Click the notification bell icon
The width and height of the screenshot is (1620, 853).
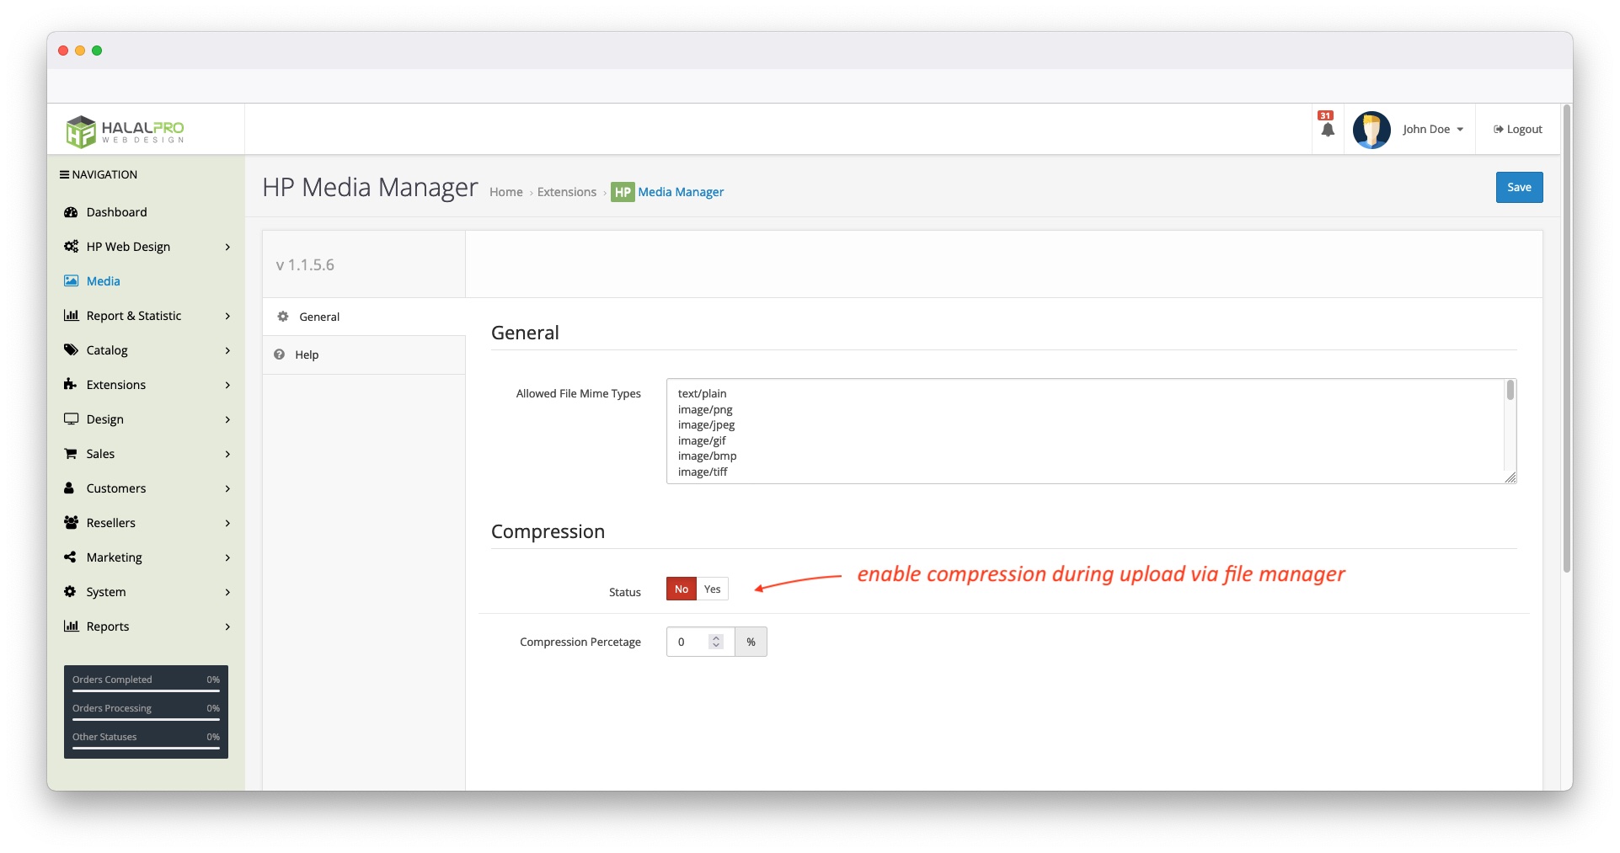(1328, 130)
